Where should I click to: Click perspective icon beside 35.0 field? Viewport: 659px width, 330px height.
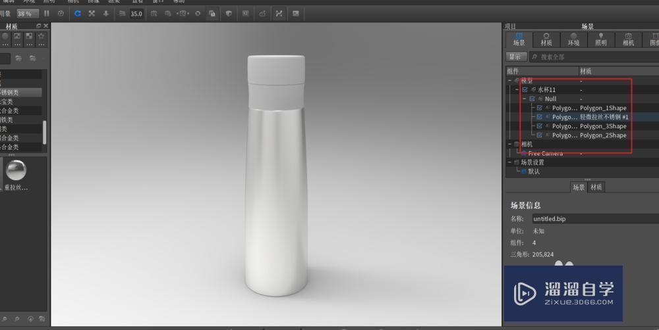(123, 13)
